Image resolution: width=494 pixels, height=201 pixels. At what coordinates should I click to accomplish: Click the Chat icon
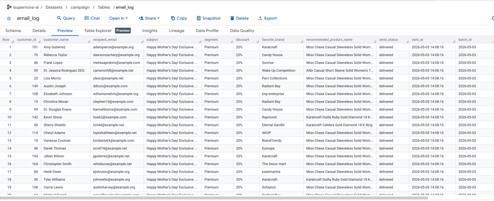tap(86, 18)
